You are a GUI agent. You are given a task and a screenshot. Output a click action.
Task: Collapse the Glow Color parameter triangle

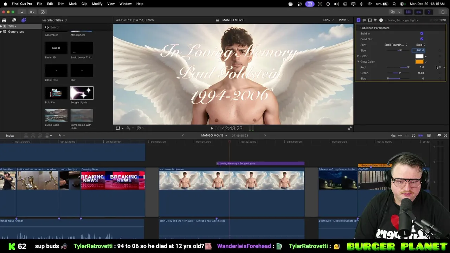[358, 61]
